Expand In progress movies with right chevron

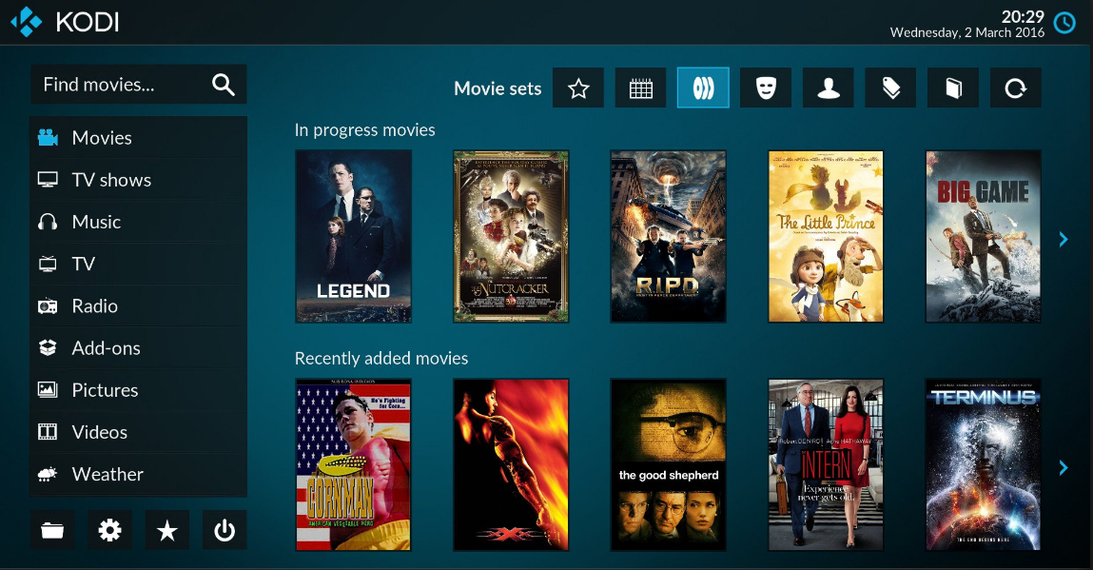point(1063,239)
